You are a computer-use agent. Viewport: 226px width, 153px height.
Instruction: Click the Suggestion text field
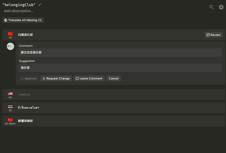(120, 68)
